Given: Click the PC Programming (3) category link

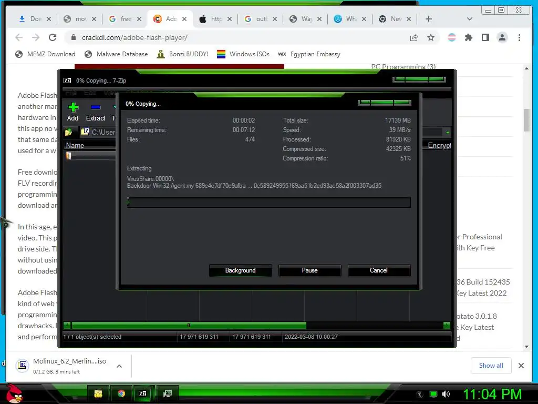Looking at the screenshot, I should (x=403, y=66).
